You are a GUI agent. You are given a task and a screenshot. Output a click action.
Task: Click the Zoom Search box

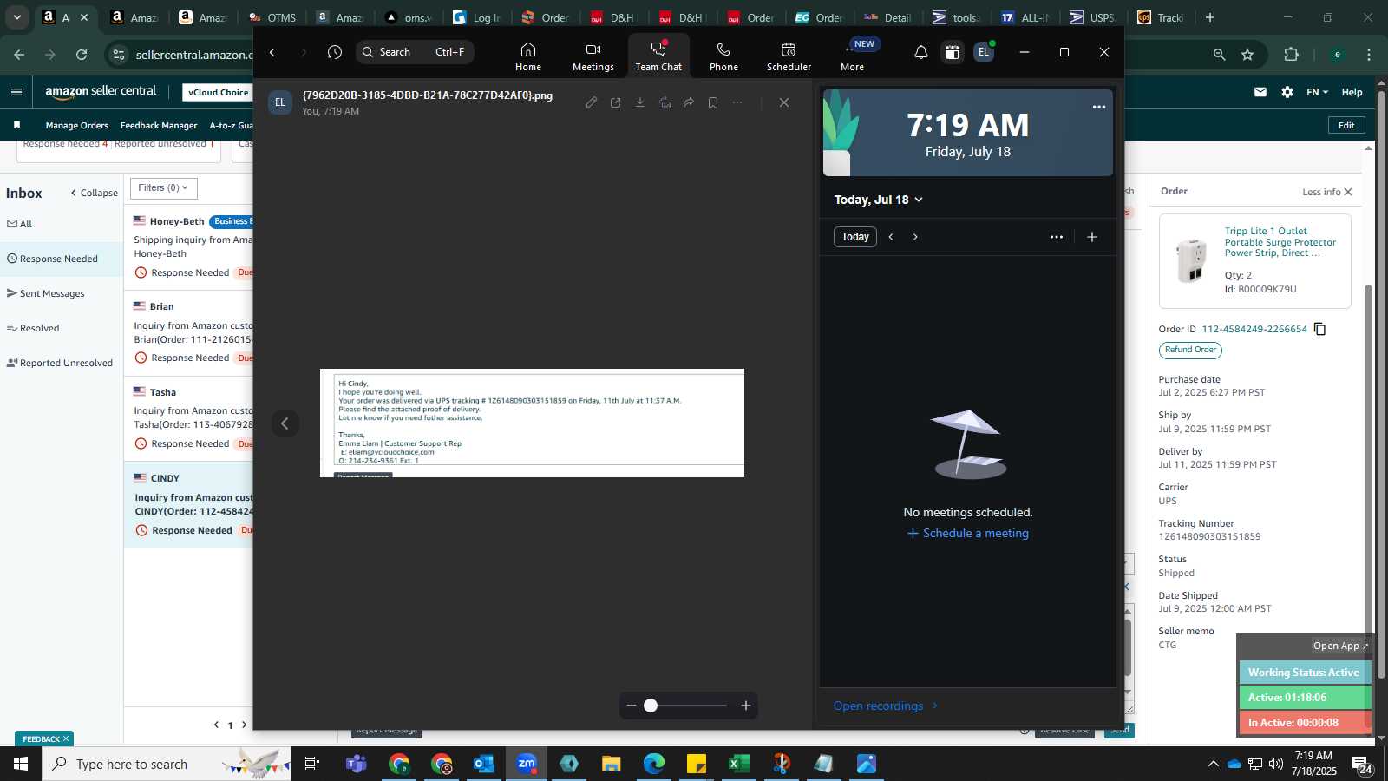(x=415, y=52)
